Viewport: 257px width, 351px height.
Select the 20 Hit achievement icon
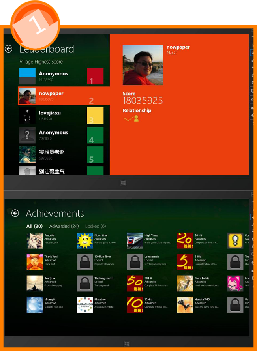tap(185, 240)
